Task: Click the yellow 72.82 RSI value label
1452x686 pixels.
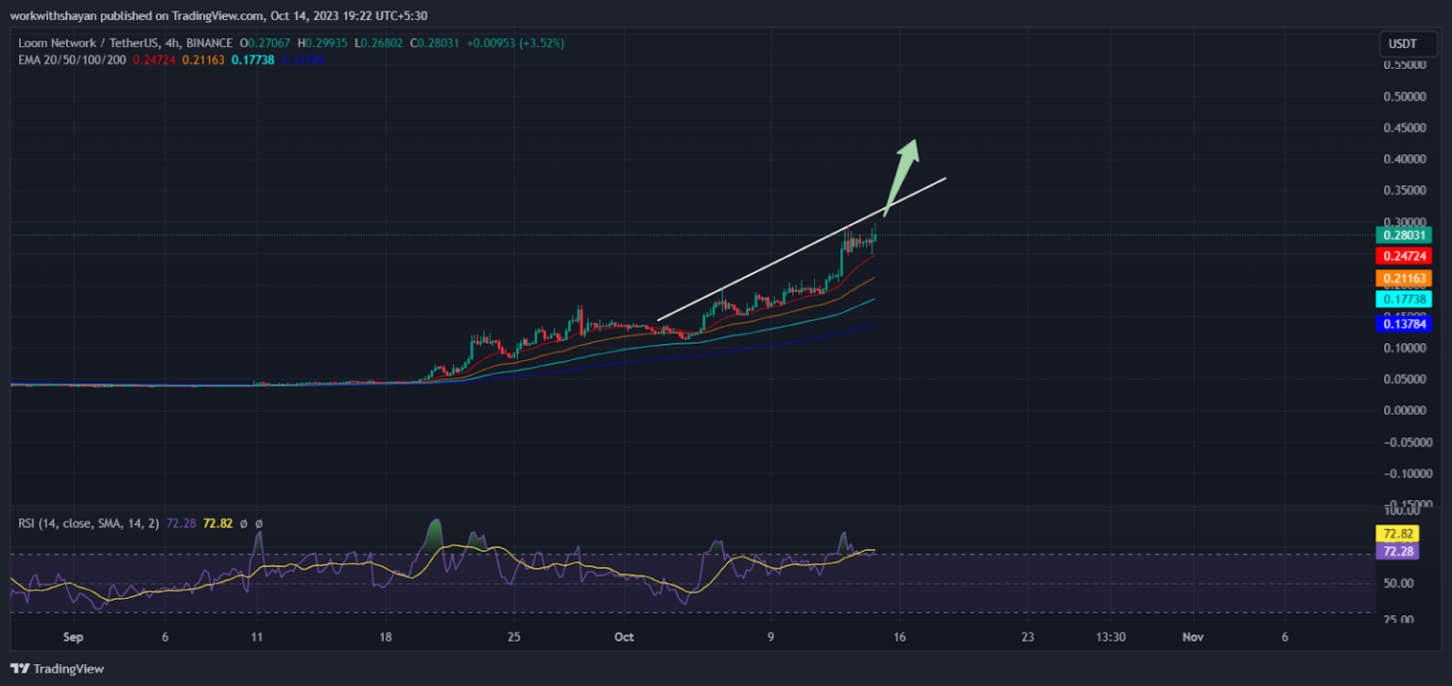Action: coord(1395,534)
